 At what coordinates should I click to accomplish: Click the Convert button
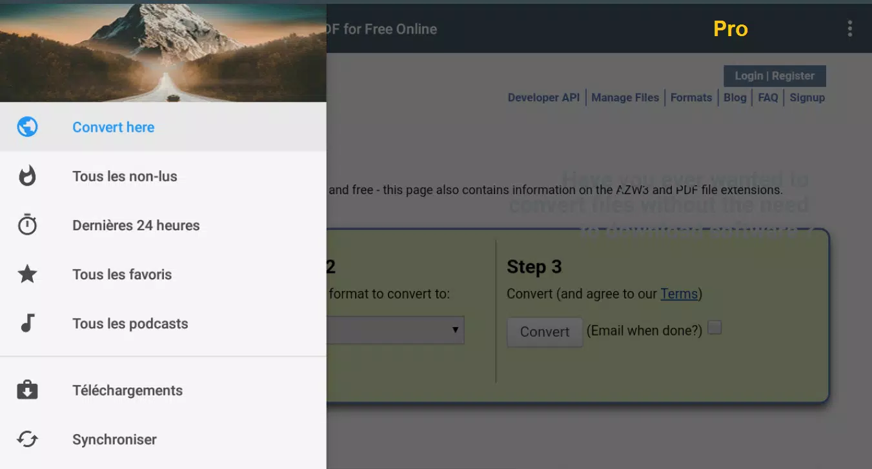pos(545,332)
